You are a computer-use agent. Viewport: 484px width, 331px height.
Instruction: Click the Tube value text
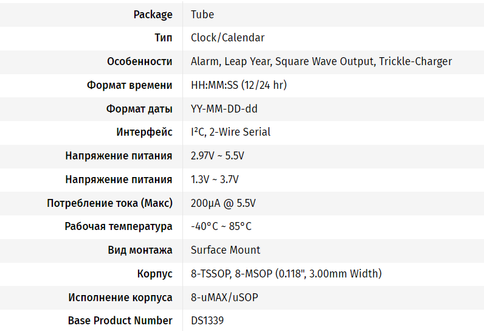pyautogui.click(x=202, y=15)
